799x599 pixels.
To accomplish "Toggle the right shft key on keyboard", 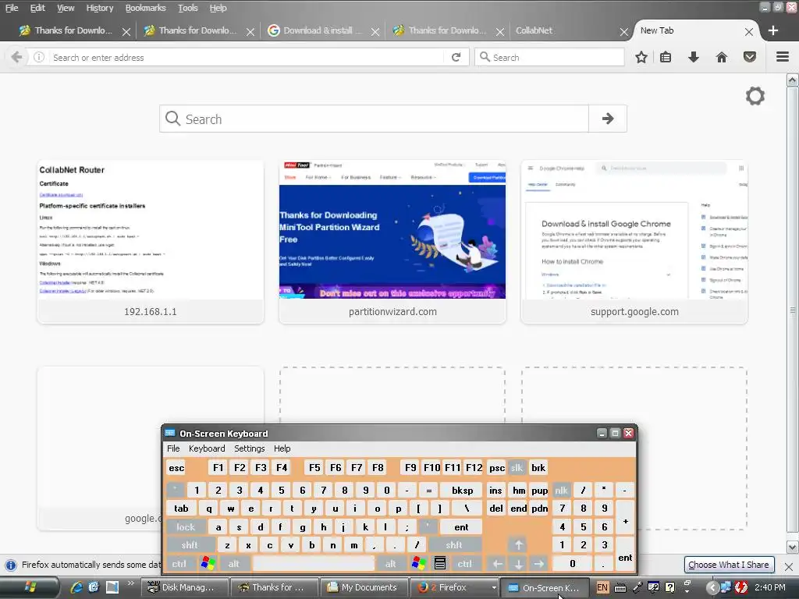I will (x=454, y=545).
